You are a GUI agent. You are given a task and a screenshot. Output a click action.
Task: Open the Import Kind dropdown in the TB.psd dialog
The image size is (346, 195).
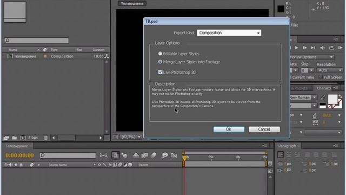[x=229, y=32]
